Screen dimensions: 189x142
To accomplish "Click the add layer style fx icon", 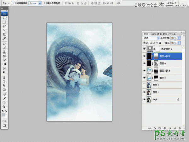I will pyautogui.click(x=155, y=128).
